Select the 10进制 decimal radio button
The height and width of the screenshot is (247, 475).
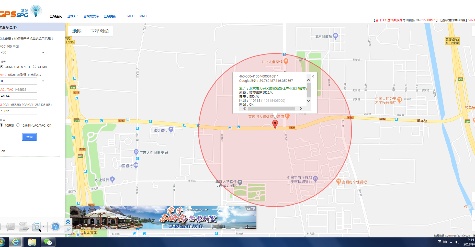tap(2, 125)
